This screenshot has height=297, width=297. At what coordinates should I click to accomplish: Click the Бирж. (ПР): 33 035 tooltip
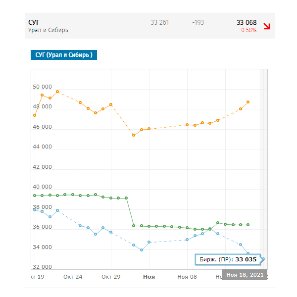point(228,259)
